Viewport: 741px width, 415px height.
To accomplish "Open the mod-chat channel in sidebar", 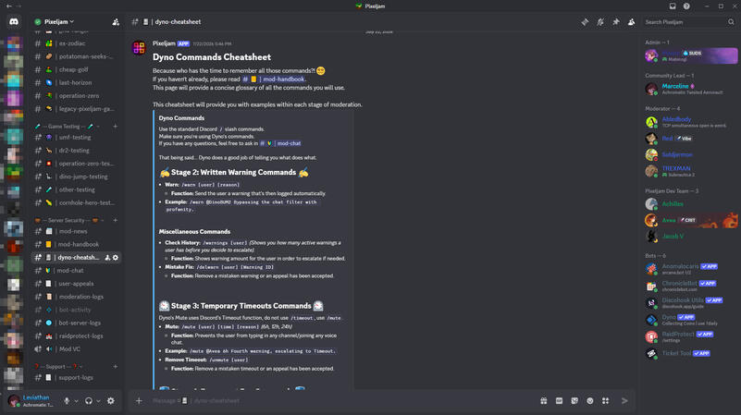I will (76, 271).
